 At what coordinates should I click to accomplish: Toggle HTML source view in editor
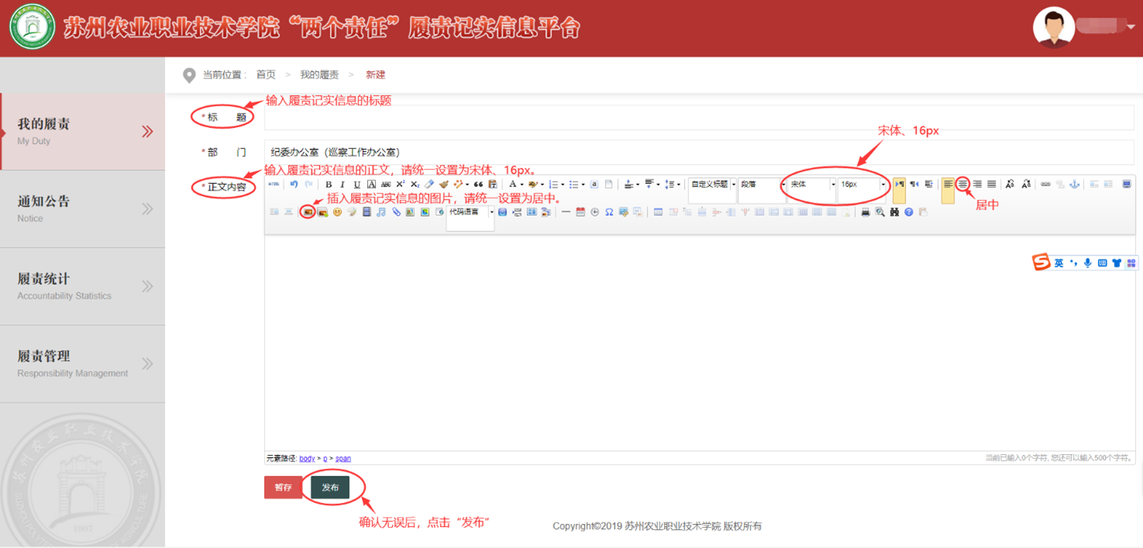273,184
